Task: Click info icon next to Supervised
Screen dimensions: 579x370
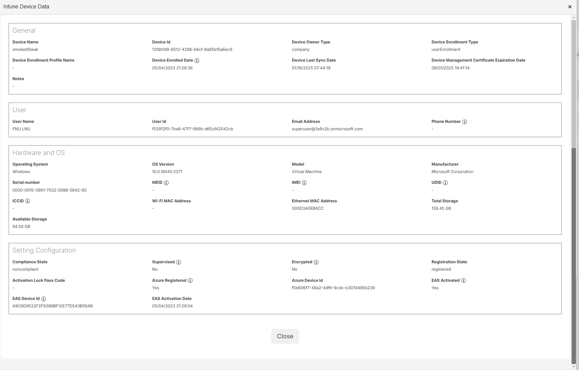Action: coord(179,262)
